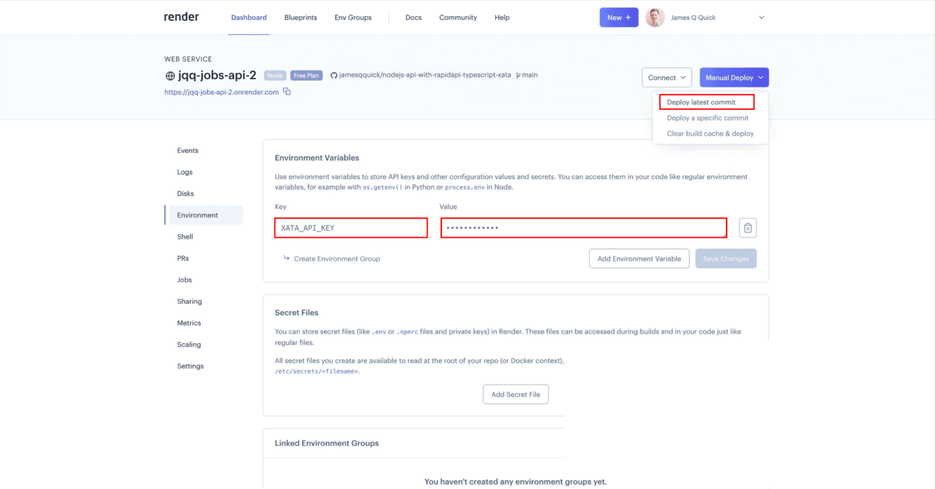
Task: Open the Dashboard tab
Action: pyautogui.click(x=249, y=17)
